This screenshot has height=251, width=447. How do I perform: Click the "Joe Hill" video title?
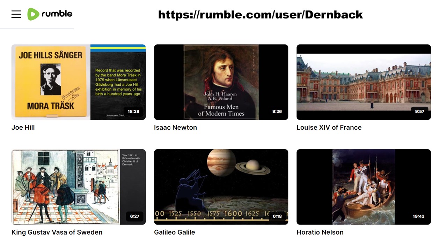[x=23, y=128]
